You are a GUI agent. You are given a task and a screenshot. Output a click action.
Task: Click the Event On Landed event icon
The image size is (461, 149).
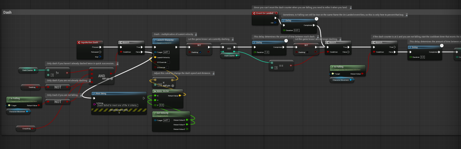tap(255, 13)
